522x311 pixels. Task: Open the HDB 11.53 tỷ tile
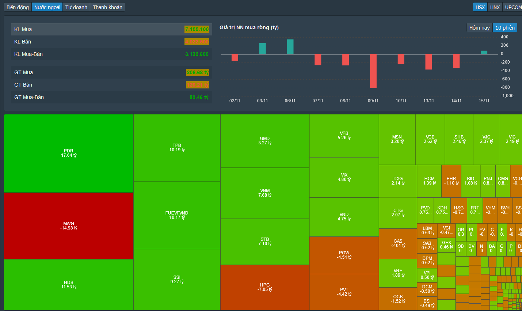click(69, 285)
